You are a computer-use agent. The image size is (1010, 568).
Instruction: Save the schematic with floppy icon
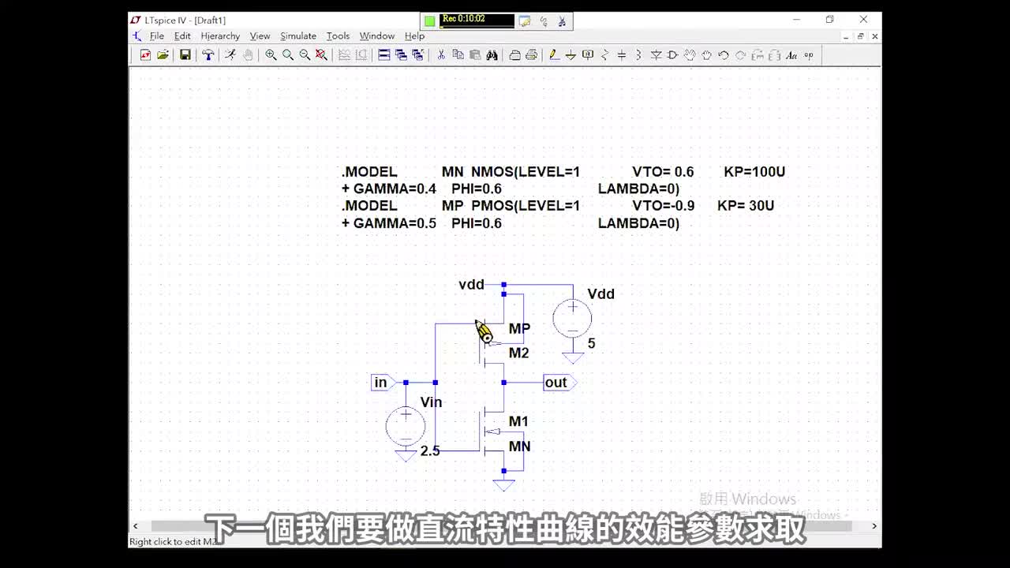pos(185,54)
